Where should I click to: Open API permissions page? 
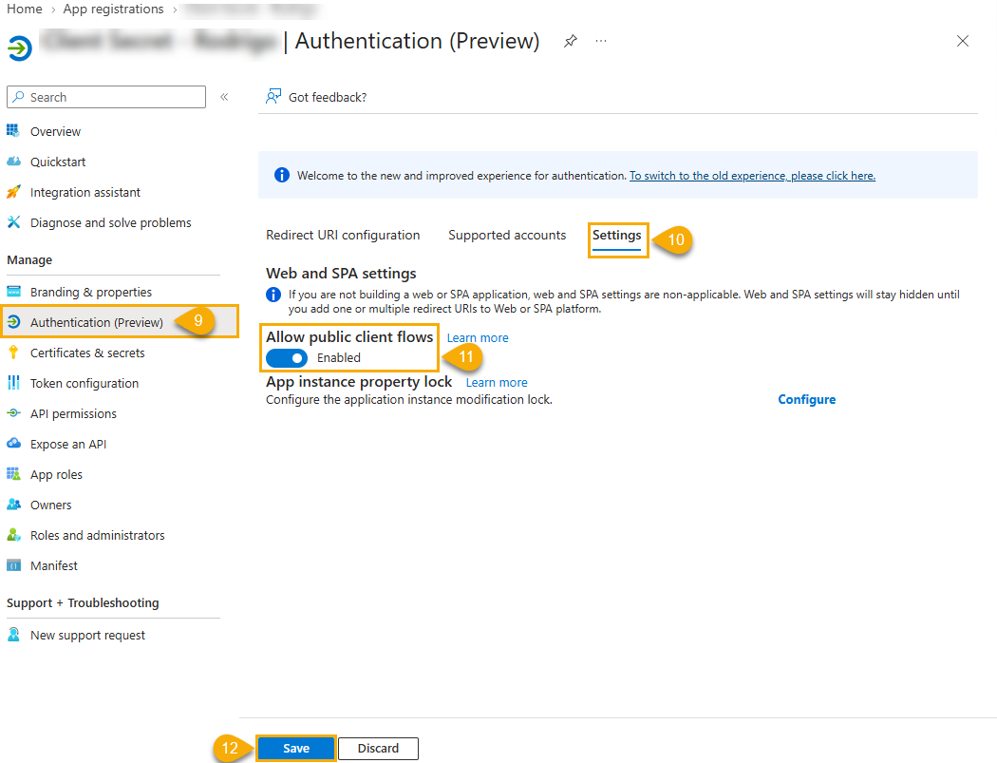click(x=74, y=414)
